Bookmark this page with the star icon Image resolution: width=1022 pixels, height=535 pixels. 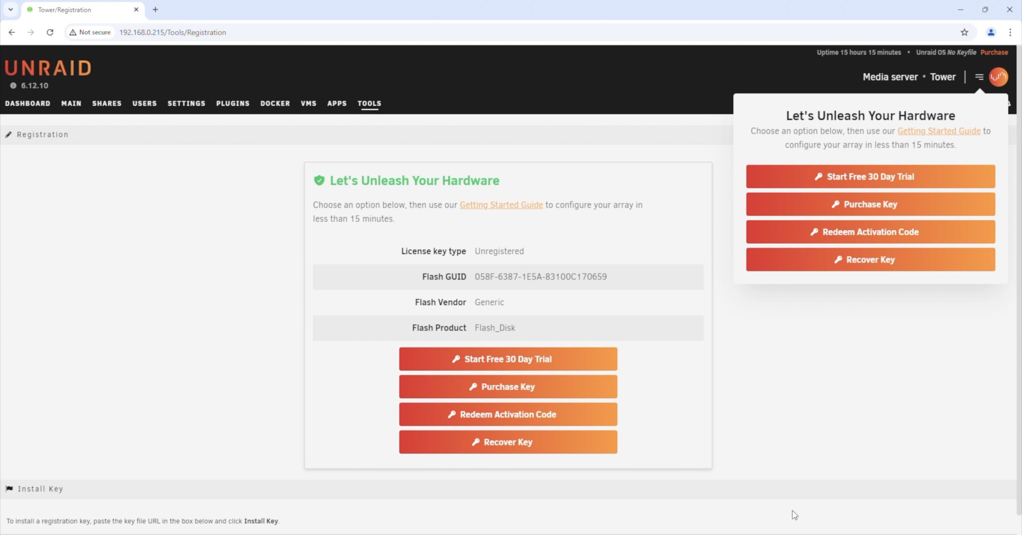pyautogui.click(x=964, y=32)
